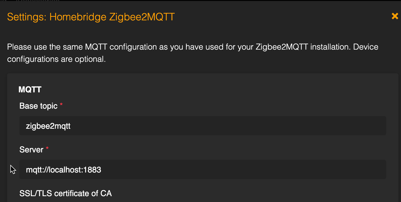Click the Base topic label
The height and width of the screenshot is (202, 401).
pyautogui.click(x=38, y=106)
